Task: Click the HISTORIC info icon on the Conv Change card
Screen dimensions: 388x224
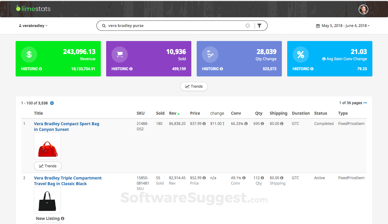Action: click(x=312, y=69)
